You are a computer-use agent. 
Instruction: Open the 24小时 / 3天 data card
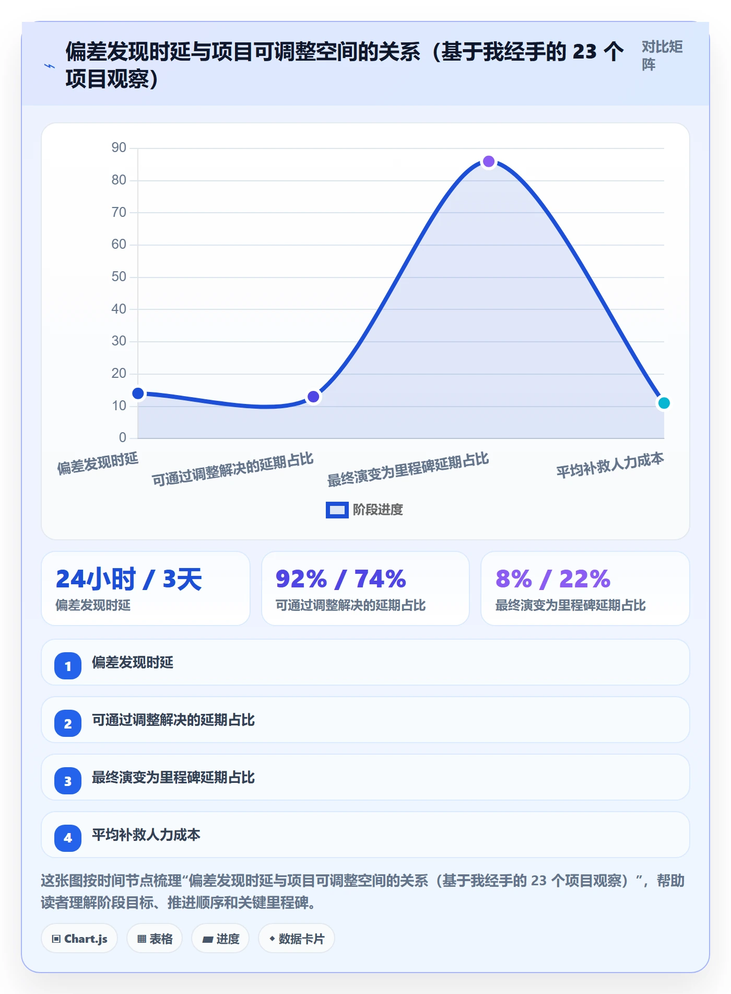146,588
